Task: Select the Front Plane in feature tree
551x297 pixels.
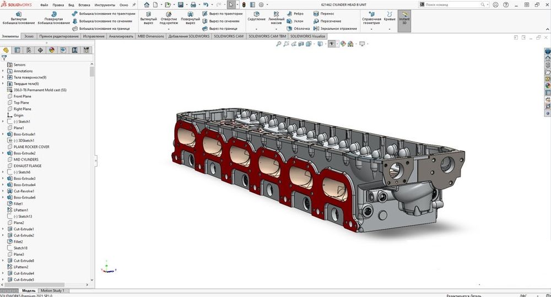Action: pyautogui.click(x=21, y=96)
